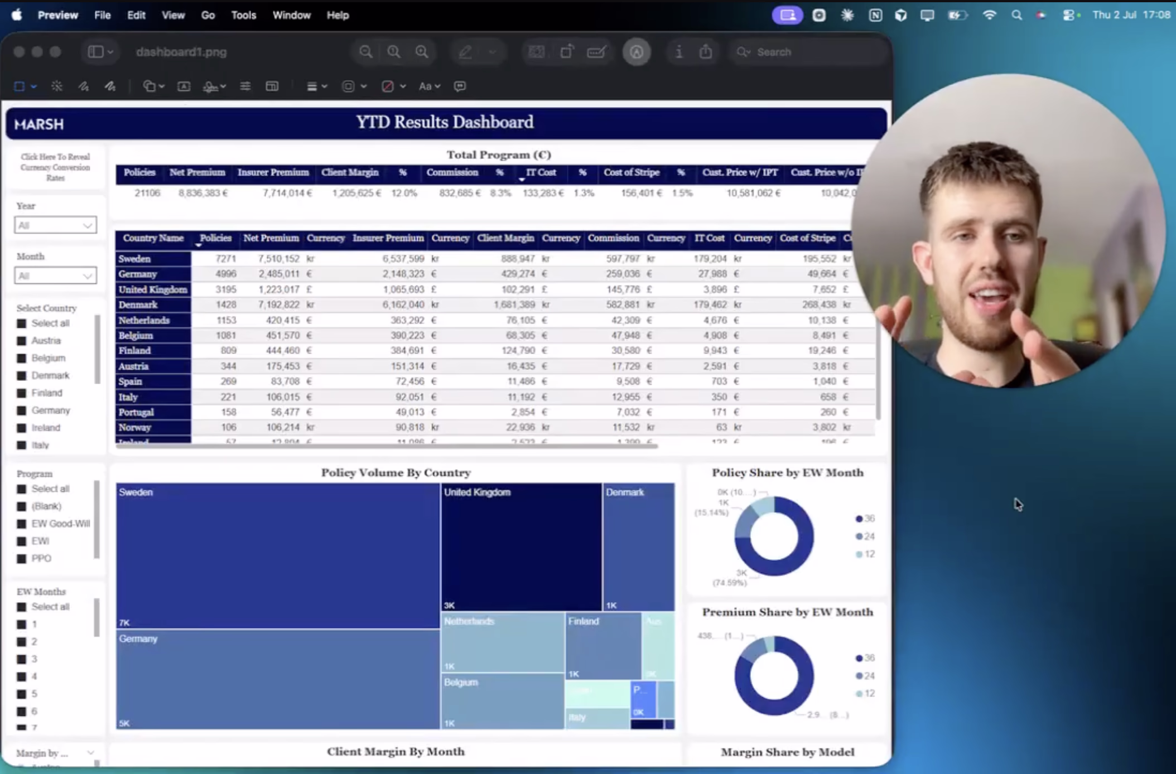Open the Edit menu
1176x774 pixels.
136,15
